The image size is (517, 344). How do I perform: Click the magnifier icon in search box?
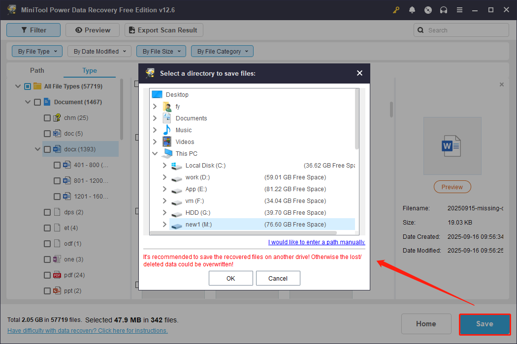click(420, 30)
